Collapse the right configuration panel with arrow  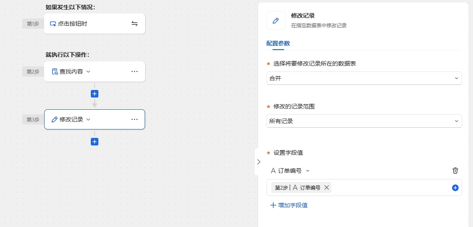(259, 161)
